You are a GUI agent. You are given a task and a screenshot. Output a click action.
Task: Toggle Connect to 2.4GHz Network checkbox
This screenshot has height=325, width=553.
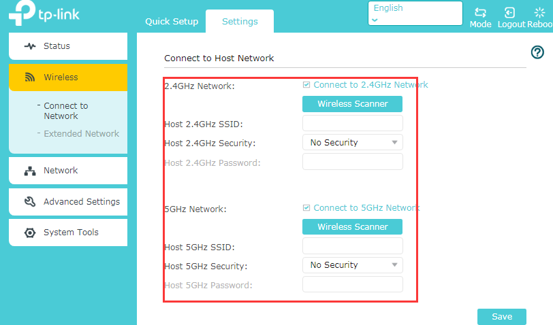coord(306,85)
